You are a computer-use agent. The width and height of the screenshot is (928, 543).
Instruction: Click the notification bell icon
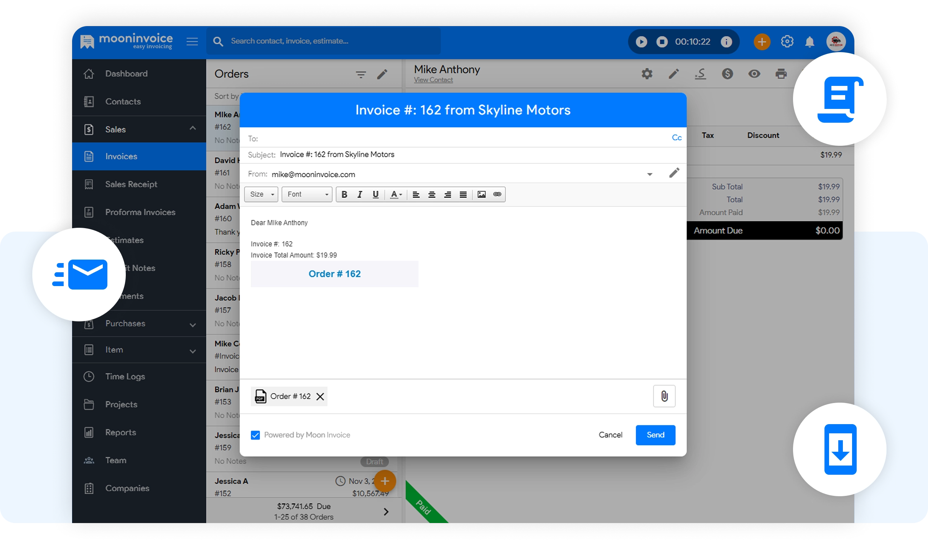(810, 41)
